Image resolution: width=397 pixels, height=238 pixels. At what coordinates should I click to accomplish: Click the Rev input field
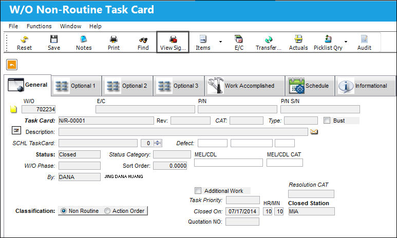(x=191, y=121)
